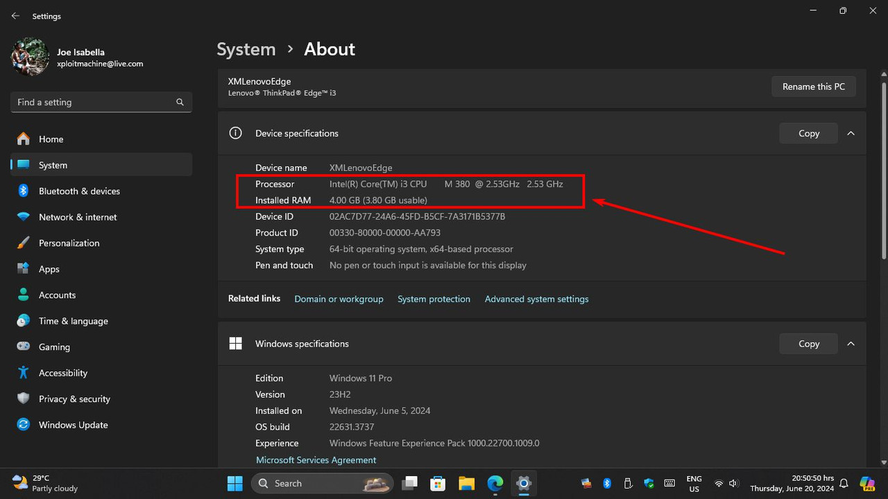Click the Home house icon in sidebar
The height and width of the screenshot is (499, 888).
point(24,139)
